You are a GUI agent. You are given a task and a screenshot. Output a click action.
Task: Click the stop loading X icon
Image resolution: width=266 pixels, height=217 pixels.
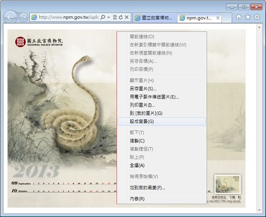[127, 17]
